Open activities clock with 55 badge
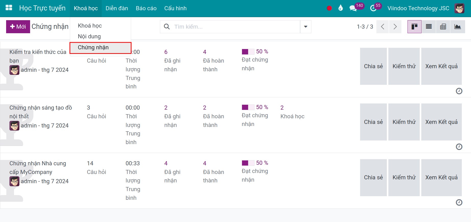 [x=376, y=8]
